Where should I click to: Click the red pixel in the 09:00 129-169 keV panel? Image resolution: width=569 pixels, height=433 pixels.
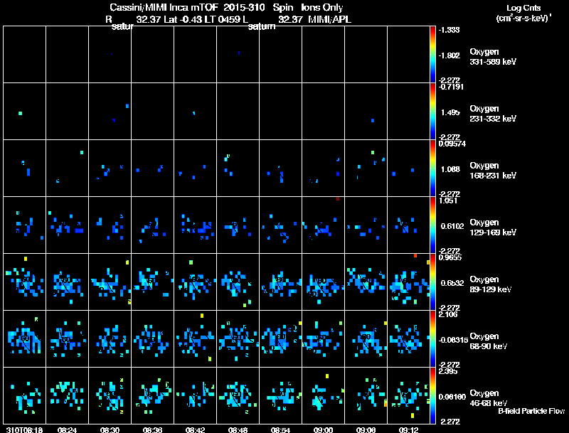pyautogui.click(x=338, y=199)
